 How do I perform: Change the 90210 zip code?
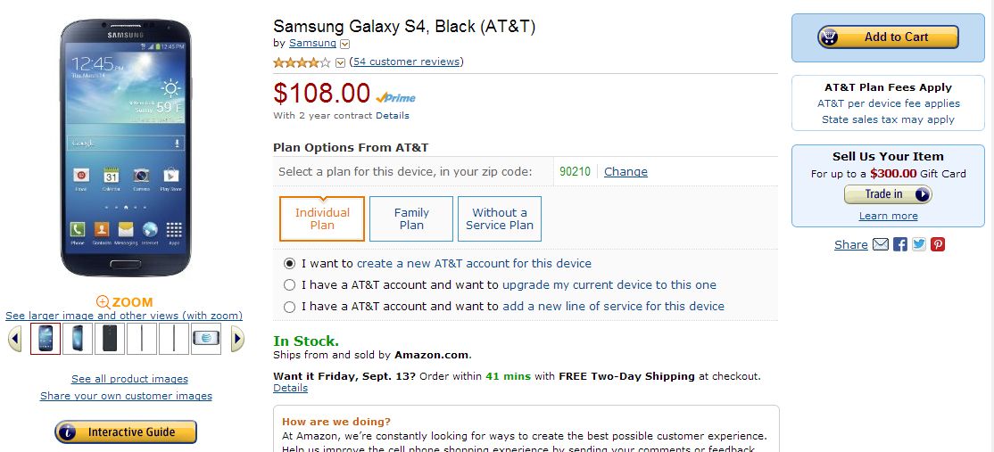point(625,171)
